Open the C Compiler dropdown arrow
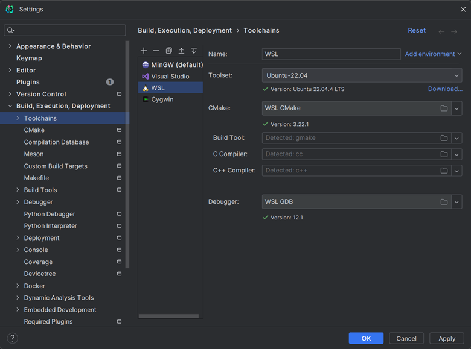This screenshot has width=471, height=349. click(x=457, y=154)
